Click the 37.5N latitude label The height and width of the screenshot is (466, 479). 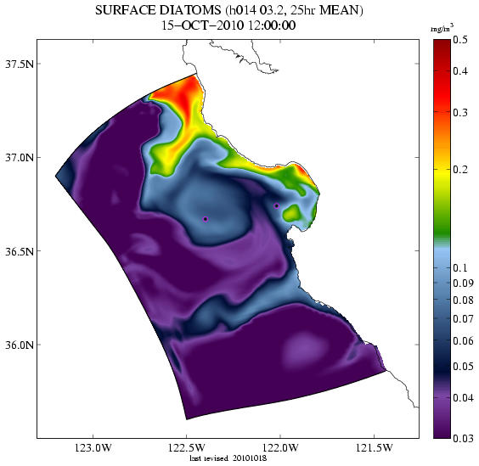tap(20, 65)
